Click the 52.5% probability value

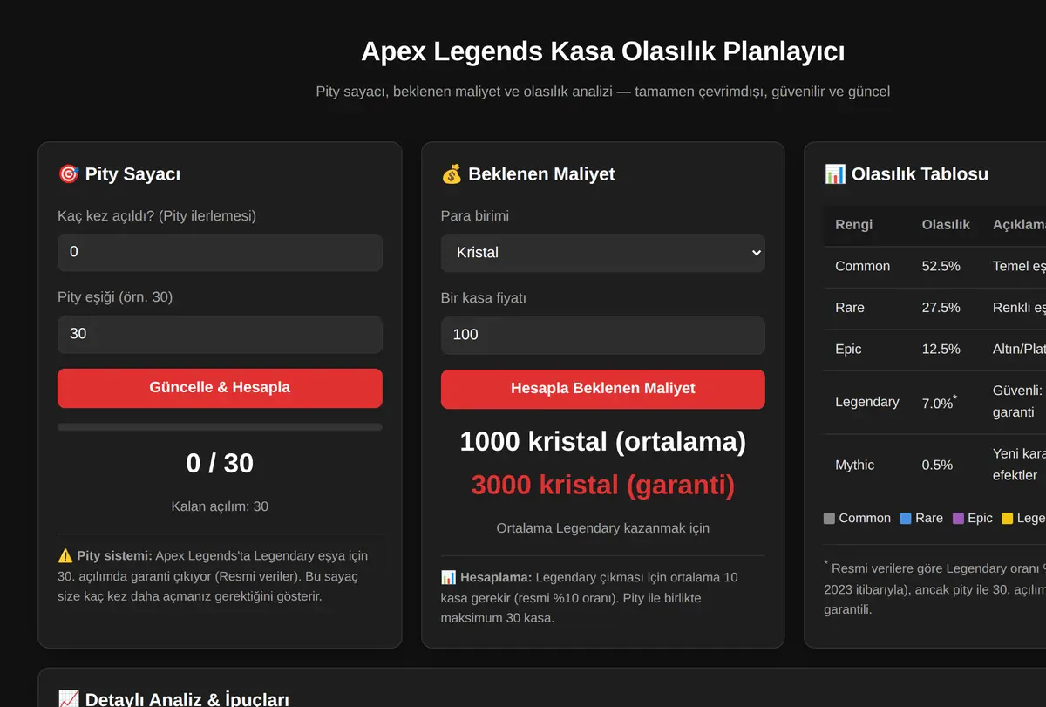[x=941, y=266]
